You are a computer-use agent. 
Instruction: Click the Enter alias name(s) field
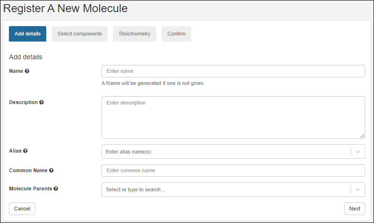(224, 152)
